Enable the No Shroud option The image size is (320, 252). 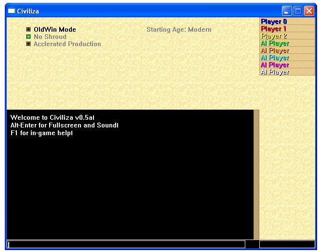tap(28, 37)
